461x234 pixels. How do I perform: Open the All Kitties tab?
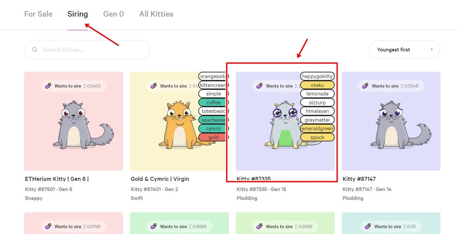(156, 14)
